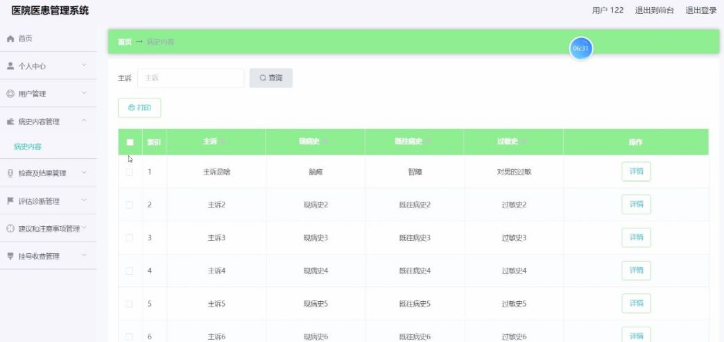Open 详情 for row 主诉5
Viewport: 724px width, 342px height.
(636, 303)
